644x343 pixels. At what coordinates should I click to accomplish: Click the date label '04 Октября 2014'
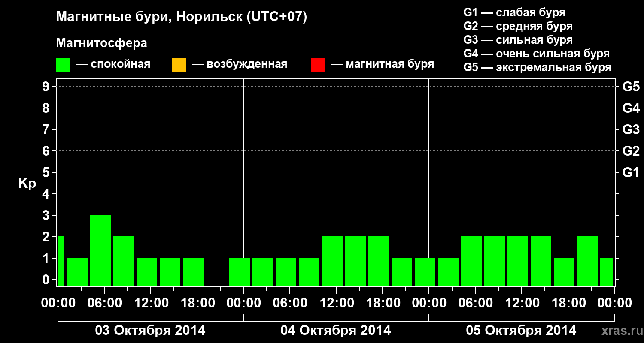tap(336, 331)
